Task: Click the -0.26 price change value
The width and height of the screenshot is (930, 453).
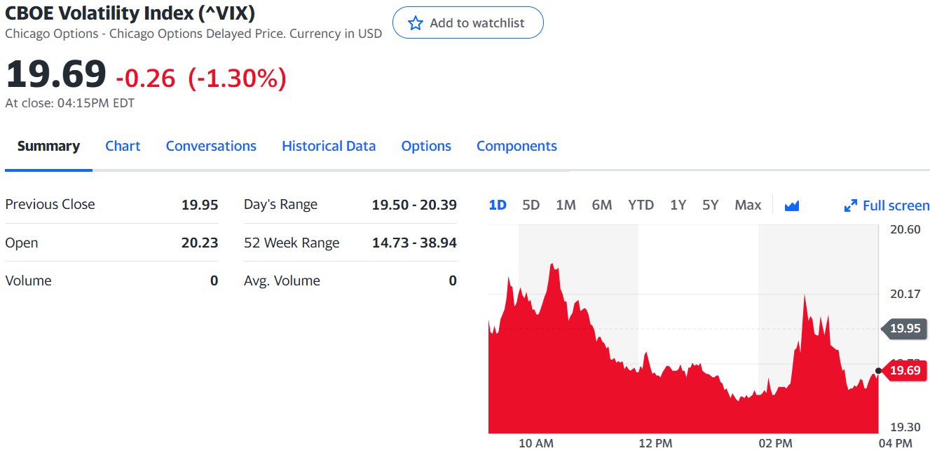Action: 145,78
